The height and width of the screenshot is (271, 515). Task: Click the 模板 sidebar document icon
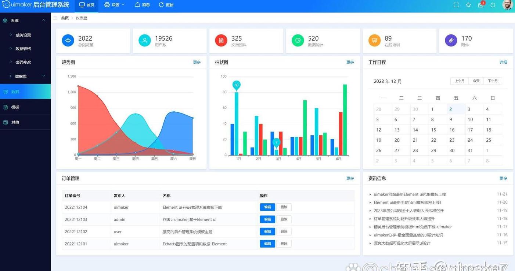pos(5,107)
